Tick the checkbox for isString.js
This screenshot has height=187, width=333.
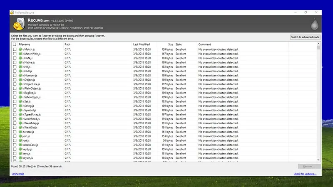coord(15,106)
